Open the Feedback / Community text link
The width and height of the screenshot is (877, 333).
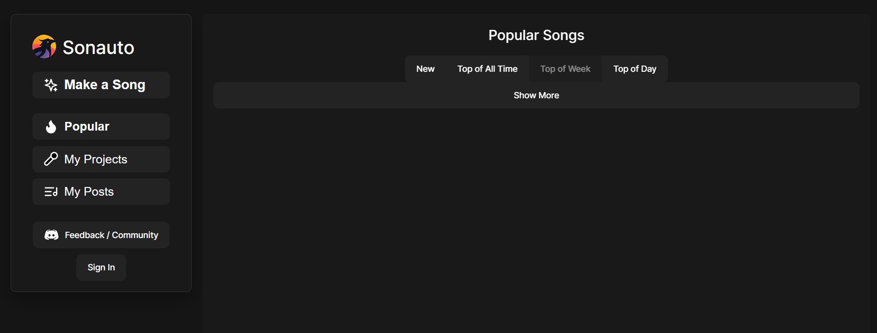coord(112,235)
